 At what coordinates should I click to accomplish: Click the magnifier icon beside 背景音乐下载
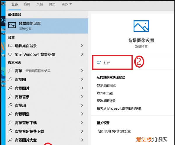coord(10,123)
